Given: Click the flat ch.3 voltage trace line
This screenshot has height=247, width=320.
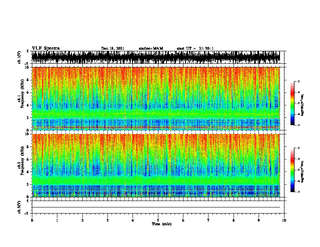Looking at the screenshot, I should [x=156, y=207].
